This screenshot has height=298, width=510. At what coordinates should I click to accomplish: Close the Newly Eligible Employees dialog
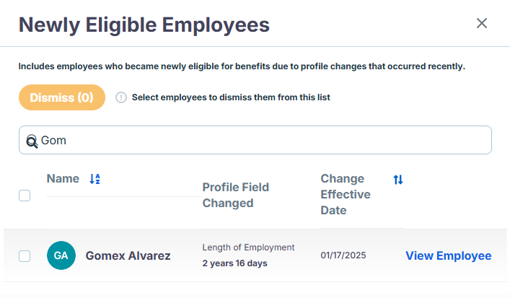coord(481,23)
